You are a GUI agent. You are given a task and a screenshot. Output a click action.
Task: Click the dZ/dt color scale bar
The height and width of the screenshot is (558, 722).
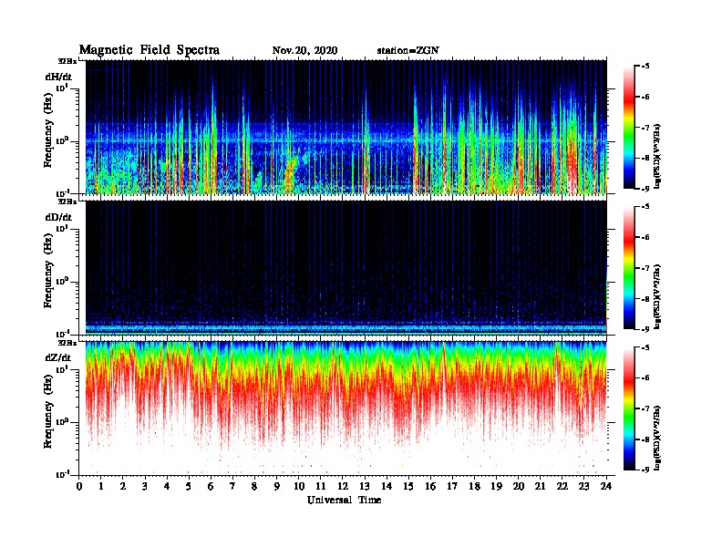click(x=629, y=408)
